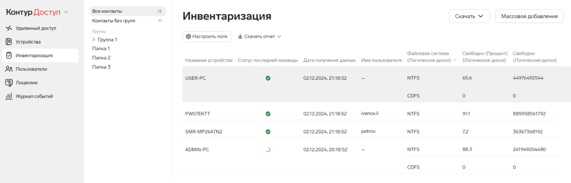Select Все контакты list item
This screenshot has width=571, height=183.
coord(128,11)
